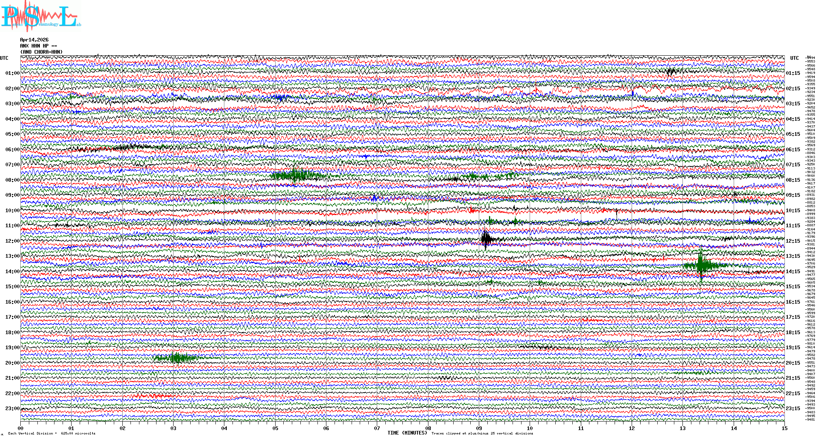Click the Apr14,2026 date label
This screenshot has width=817, height=439.
coord(34,40)
